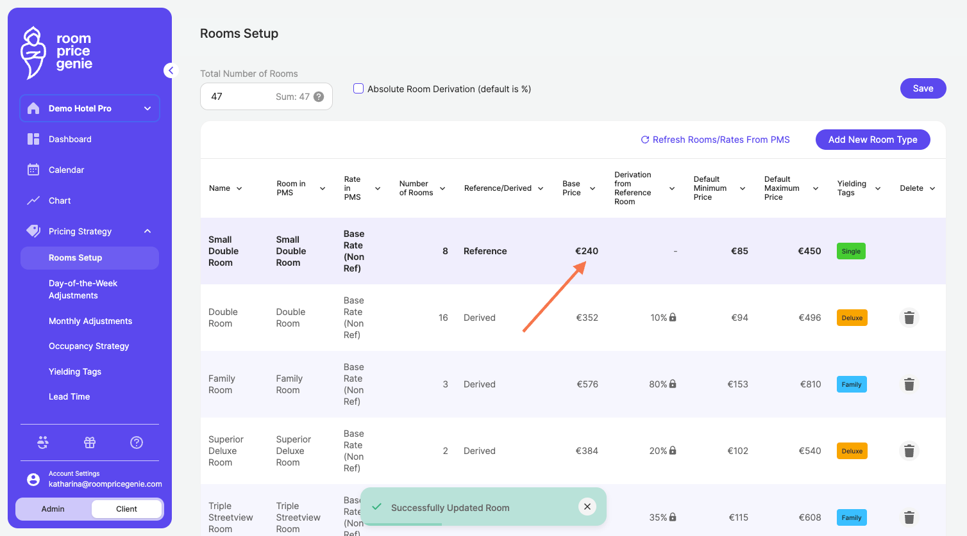Click the green Single yielding tag
The width and height of the screenshot is (967, 536).
(x=851, y=251)
